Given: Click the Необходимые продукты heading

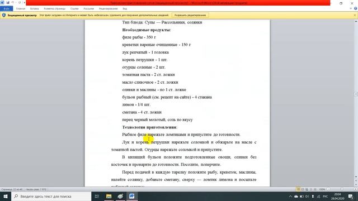Looking at the screenshot, I should 147,30.
